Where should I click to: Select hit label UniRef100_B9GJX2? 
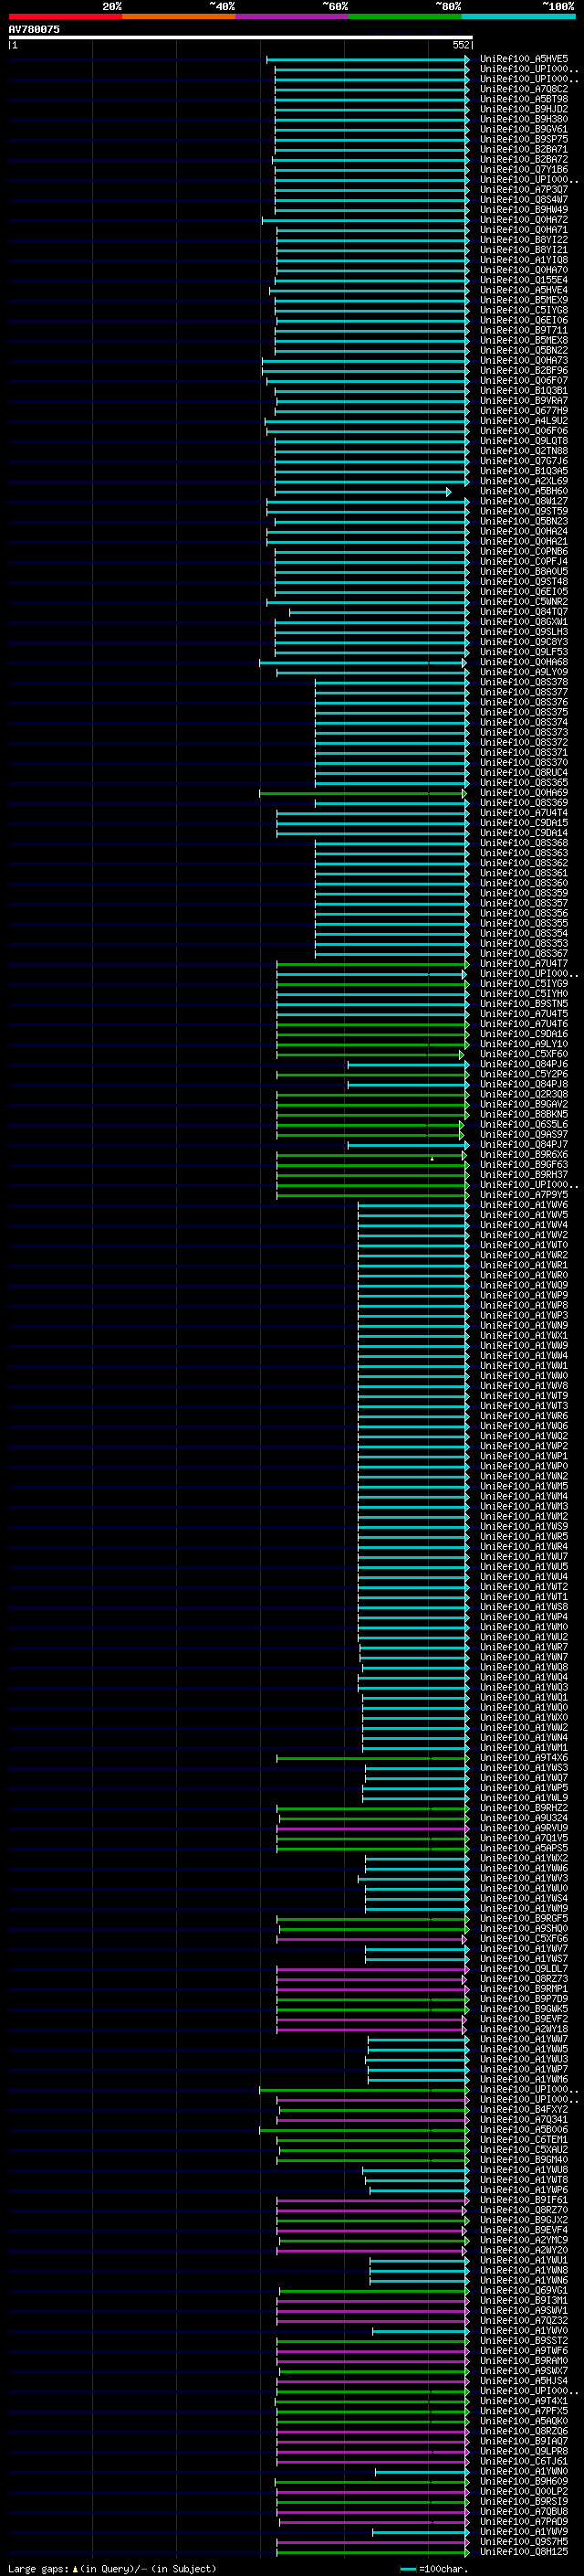point(524,2221)
